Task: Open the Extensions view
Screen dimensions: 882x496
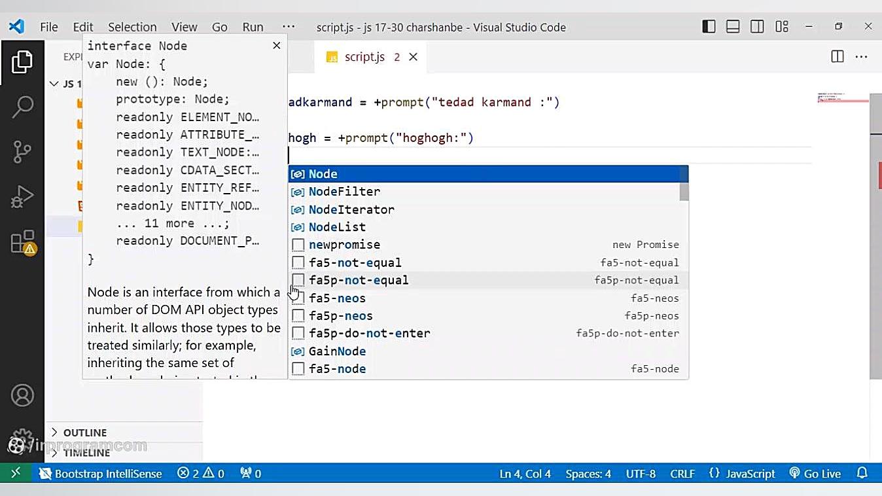Action: tap(22, 241)
